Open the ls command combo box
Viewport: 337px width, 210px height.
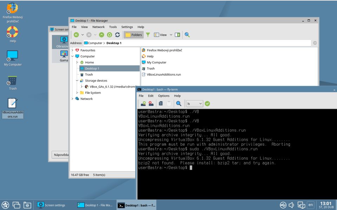tap(194, 104)
